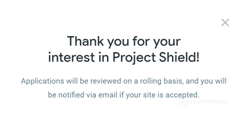
Task: Click the message line starting with "Applications will"
Action: tap(124, 81)
